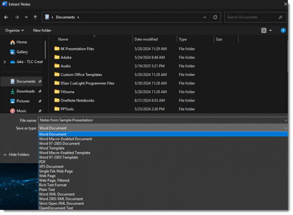Viewport: 293px width, 215px height.
Task: Select Rich Text Format file type
Action: point(53,185)
